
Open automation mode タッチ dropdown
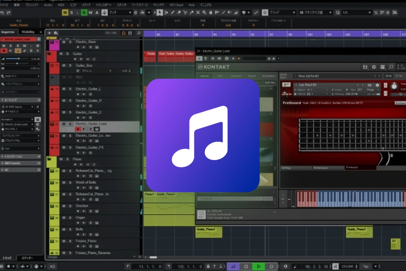pos(121,12)
